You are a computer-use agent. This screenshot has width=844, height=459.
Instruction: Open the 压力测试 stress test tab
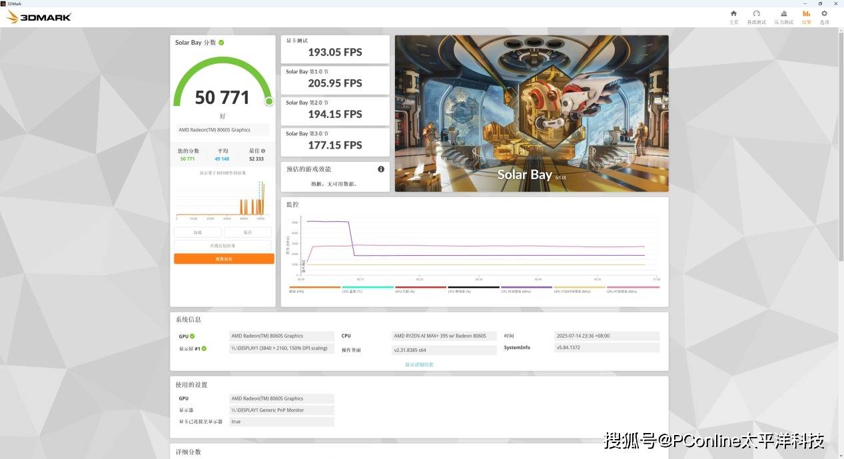[783, 17]
